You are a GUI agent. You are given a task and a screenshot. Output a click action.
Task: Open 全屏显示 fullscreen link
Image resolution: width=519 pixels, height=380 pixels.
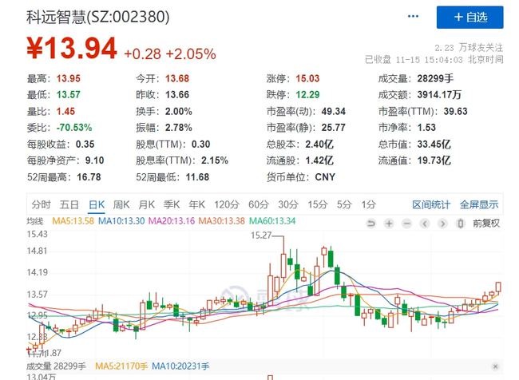point(479,204)
